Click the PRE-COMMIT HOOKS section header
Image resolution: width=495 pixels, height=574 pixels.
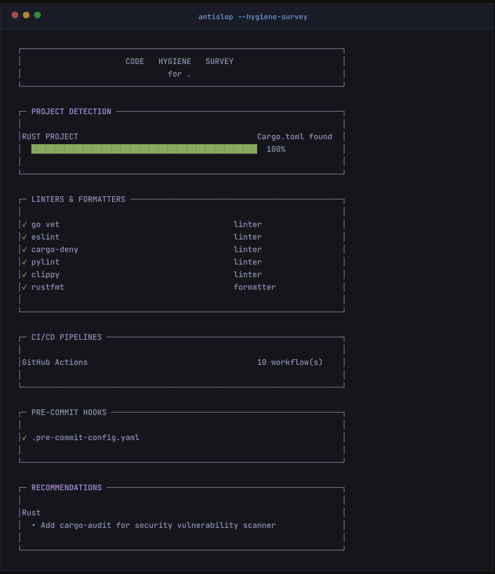[69, 412]
